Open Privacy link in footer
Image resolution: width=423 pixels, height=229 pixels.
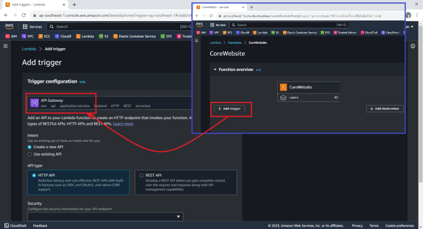tap(357, 225)
